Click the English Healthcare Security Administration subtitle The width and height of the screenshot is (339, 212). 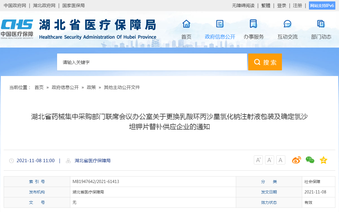pos(98,37)
